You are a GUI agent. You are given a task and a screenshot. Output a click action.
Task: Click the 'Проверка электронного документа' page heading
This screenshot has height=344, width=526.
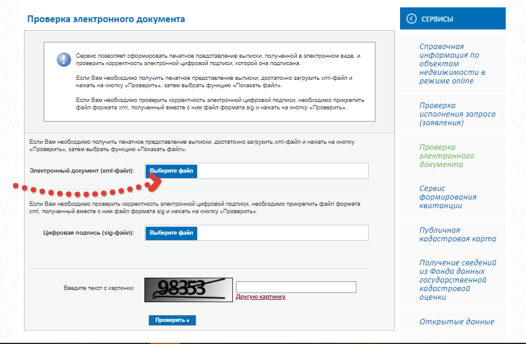(106, 19)
